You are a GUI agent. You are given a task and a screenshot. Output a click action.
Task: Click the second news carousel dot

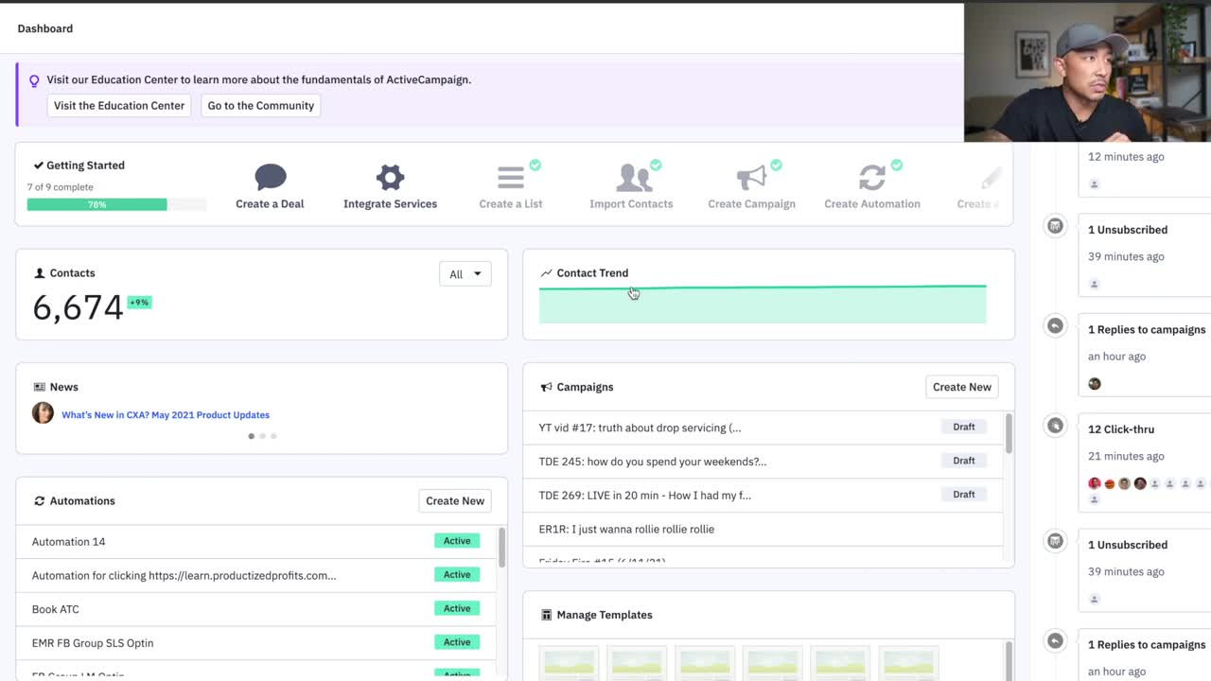coord(262,436)
